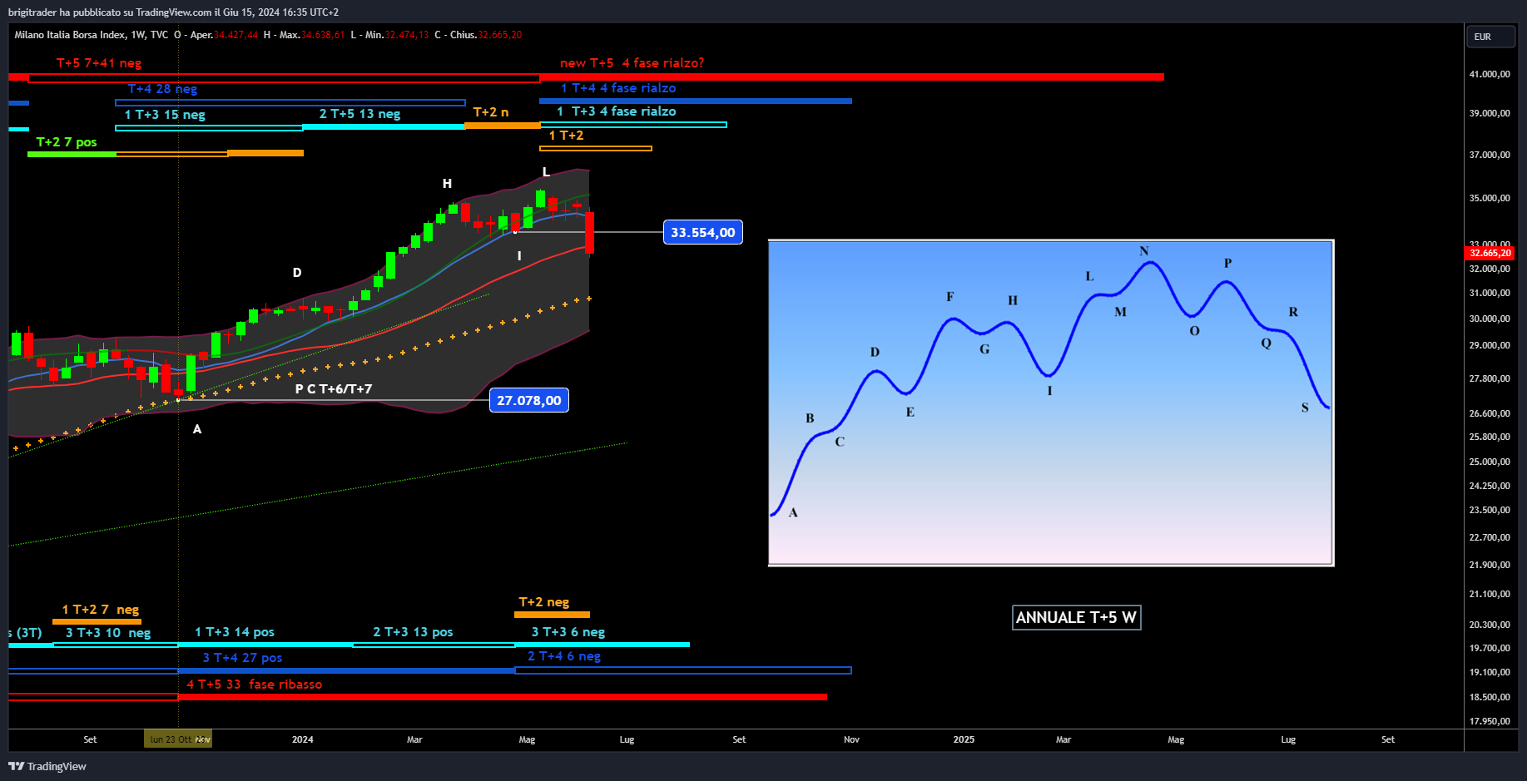Click the 41.000,00 price axis value
This screenshot has width=1527, height=781.
[1489, 74]
